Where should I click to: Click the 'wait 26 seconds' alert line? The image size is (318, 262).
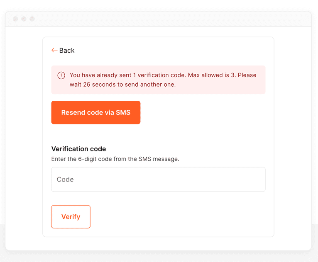pyautogui.click(x=122, y=85)
